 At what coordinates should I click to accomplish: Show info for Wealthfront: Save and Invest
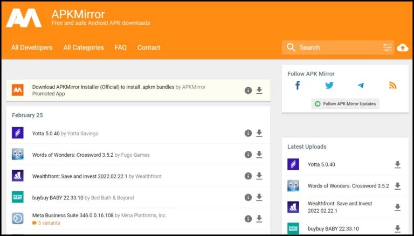tap(248, 176)
